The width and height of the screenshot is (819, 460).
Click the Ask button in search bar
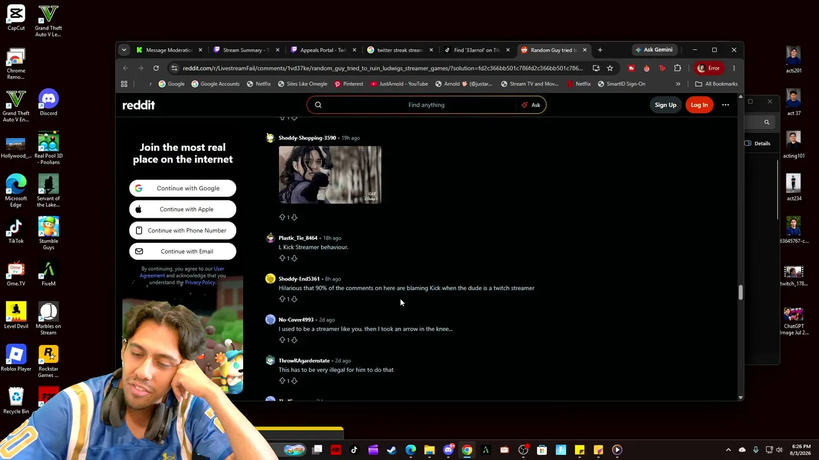click(x=531, y=105)
